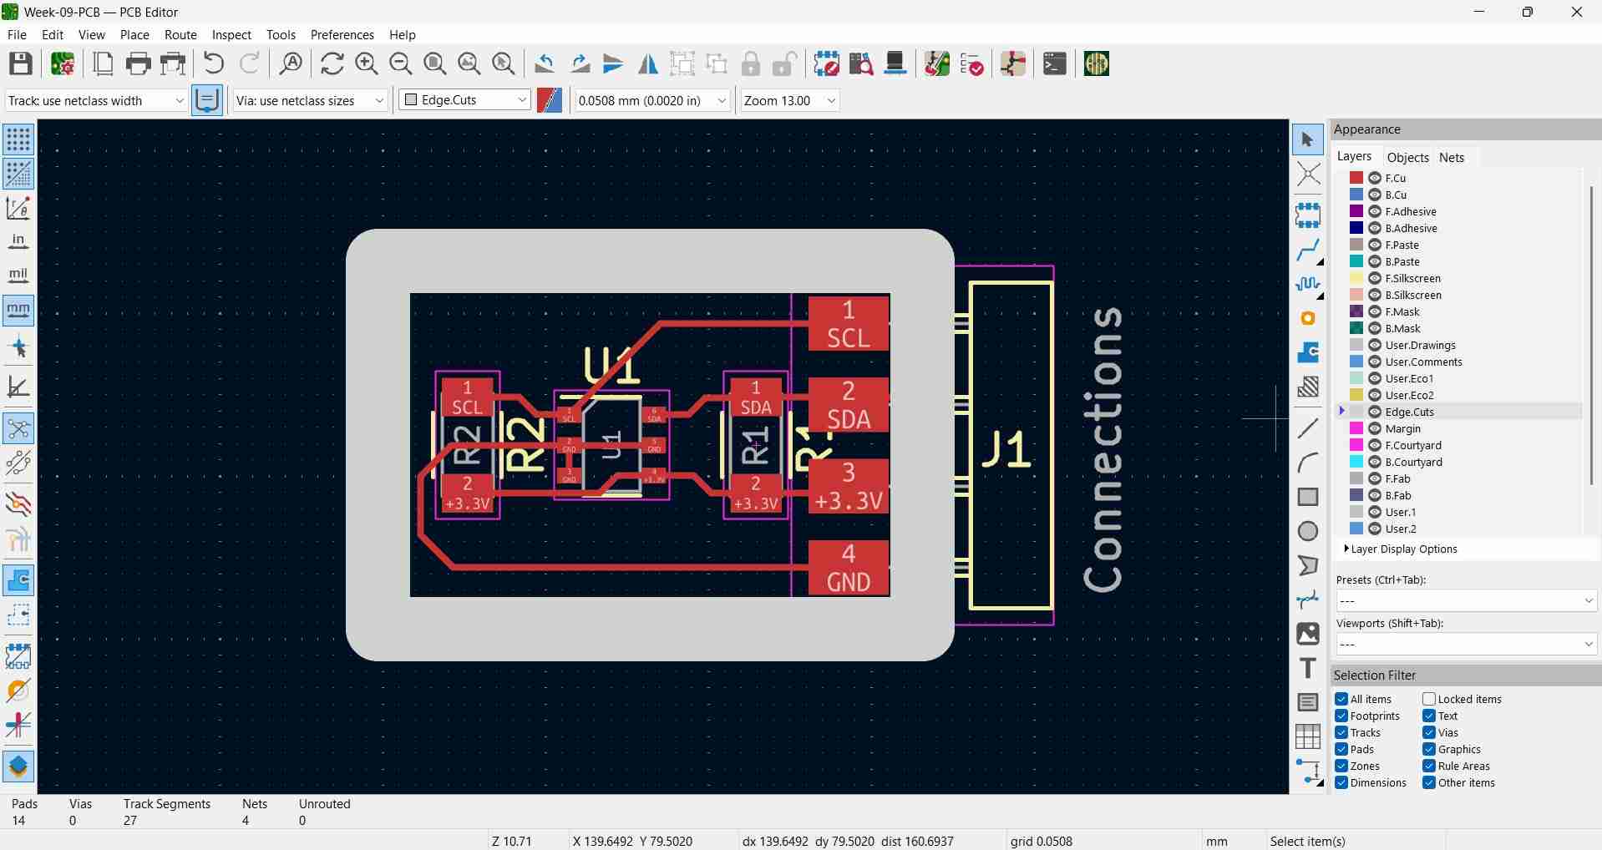Uncheck Vias in Selection Filter

(1429, 732)
